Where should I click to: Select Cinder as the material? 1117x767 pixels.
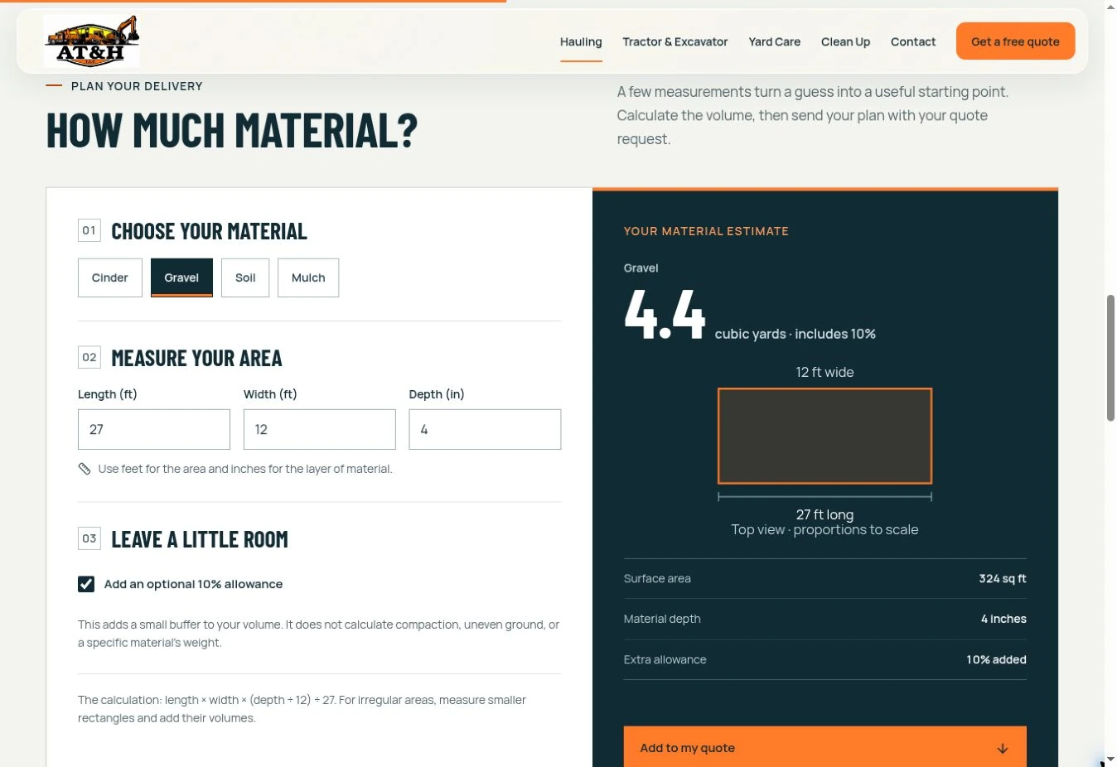click(x=110, y=277)
